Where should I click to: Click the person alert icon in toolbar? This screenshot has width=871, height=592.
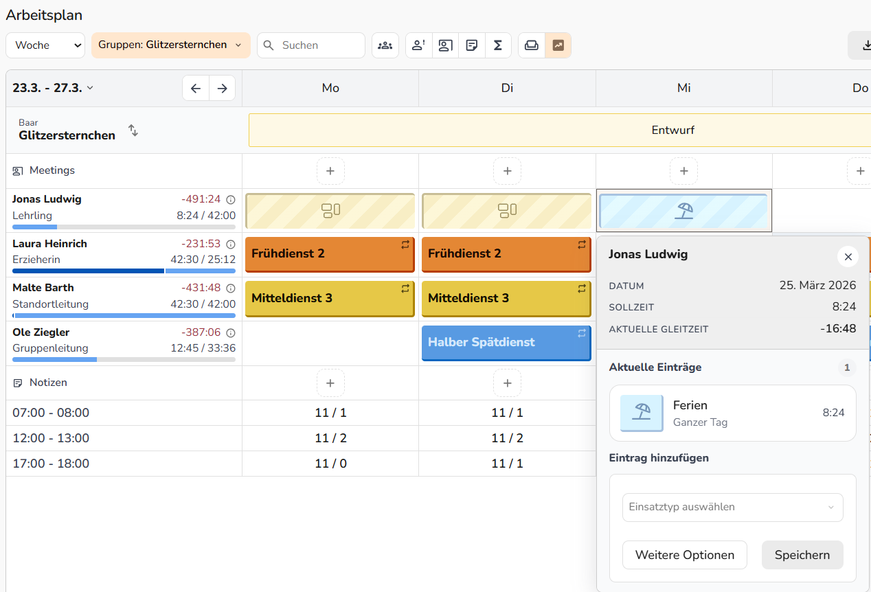(418, 45)
